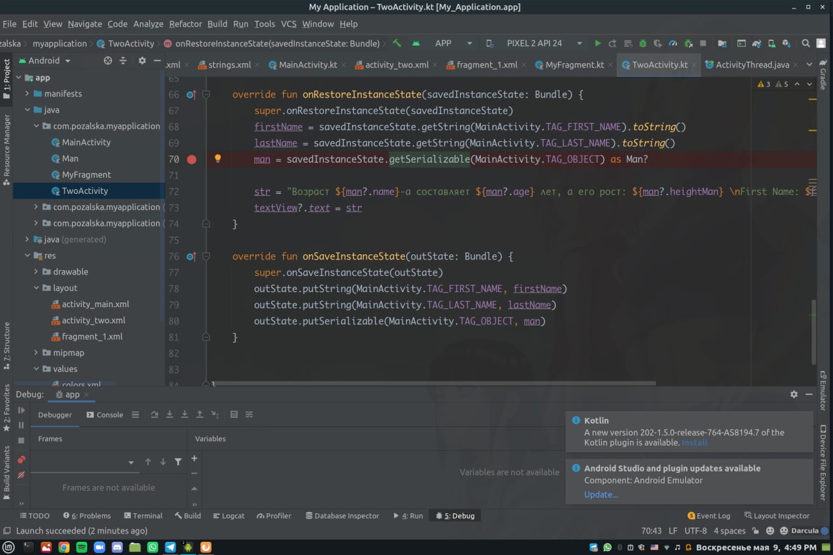Screen dimensions: 833x555
Task: Click the Step Into debugger icon
Action: (169, 414)
